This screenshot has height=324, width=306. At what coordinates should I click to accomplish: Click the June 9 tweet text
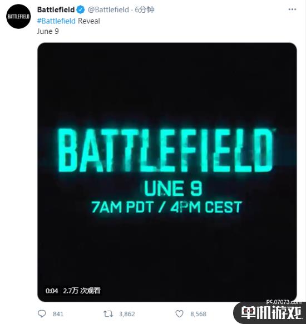click(48, 31)
